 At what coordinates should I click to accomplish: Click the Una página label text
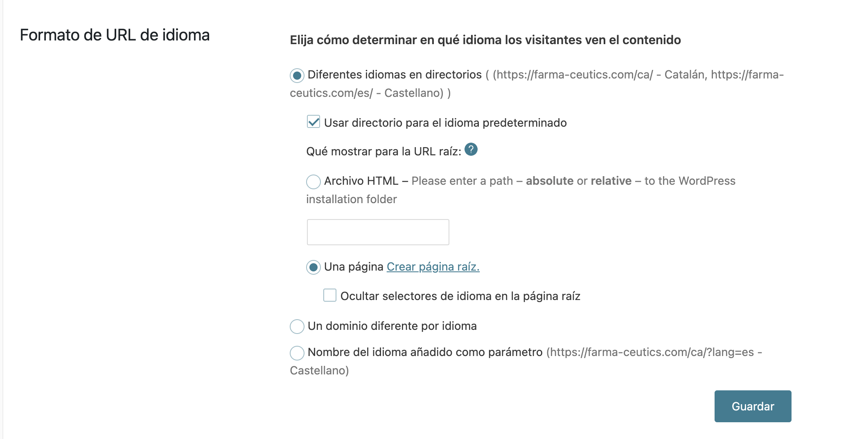[x=354, y=267]
